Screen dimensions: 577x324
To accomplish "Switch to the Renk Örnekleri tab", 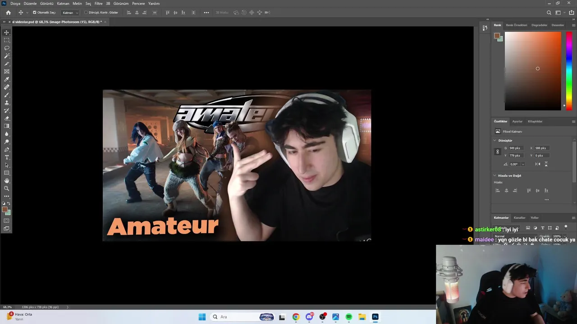I will (516, 25).
